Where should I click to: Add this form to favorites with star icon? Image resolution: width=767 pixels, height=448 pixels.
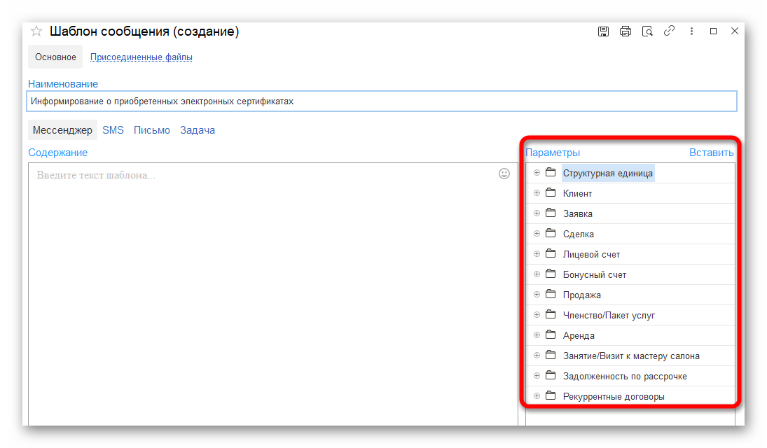36,31
